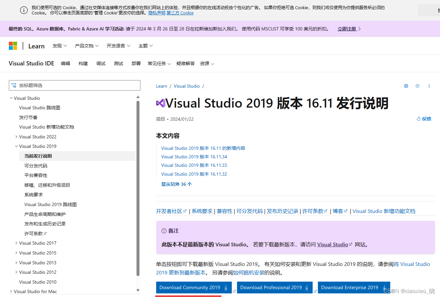Click 隐私声明 privacy link
Viewport: 440px width, 297px height.
click(x=157, y=13)
